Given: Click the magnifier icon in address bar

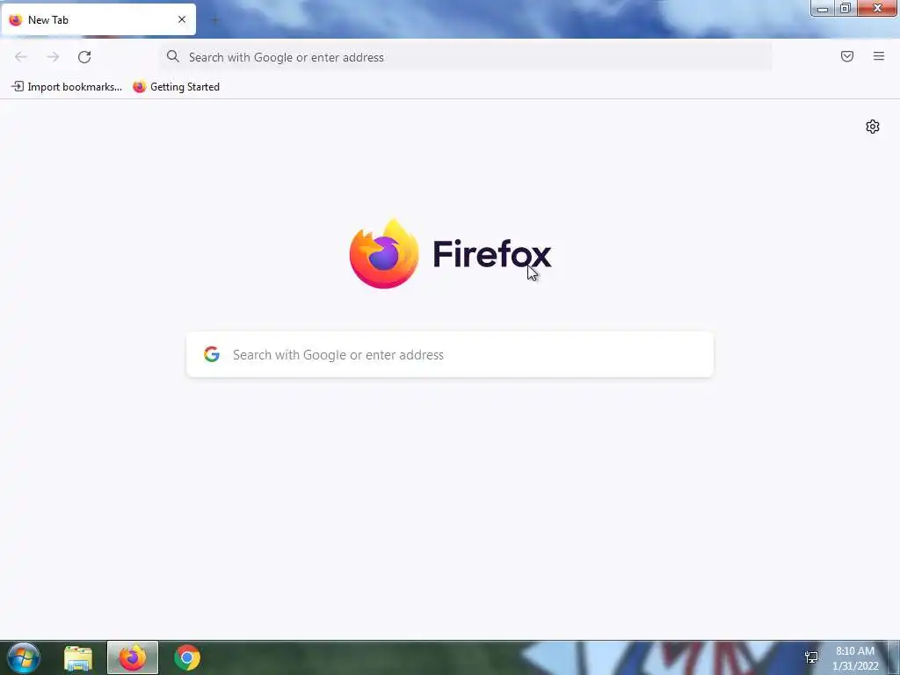Looking at the screenshot, I should tap(173, 56).
